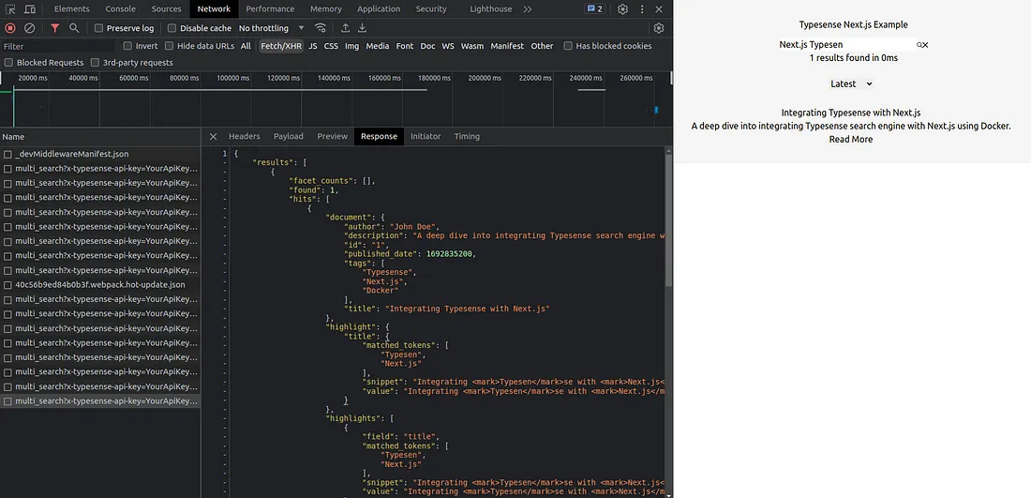Open the Latest sort dropdown
Image resolution: width=1031 pixels, height=498 pixels.
(x=850, y=84)
